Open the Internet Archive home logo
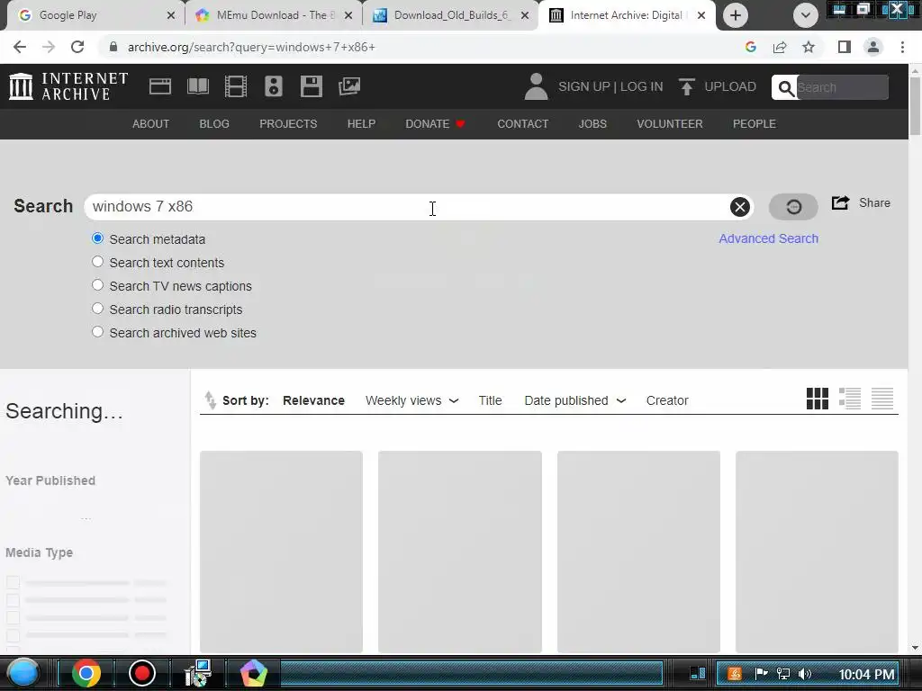 (68, 86)
